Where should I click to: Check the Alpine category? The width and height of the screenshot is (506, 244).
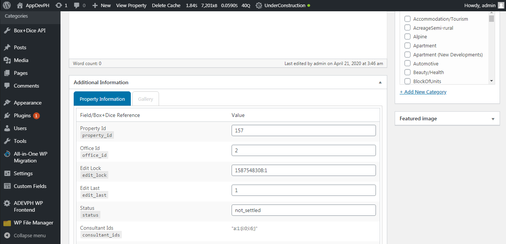pyautogui.click(x=407, y=36)
